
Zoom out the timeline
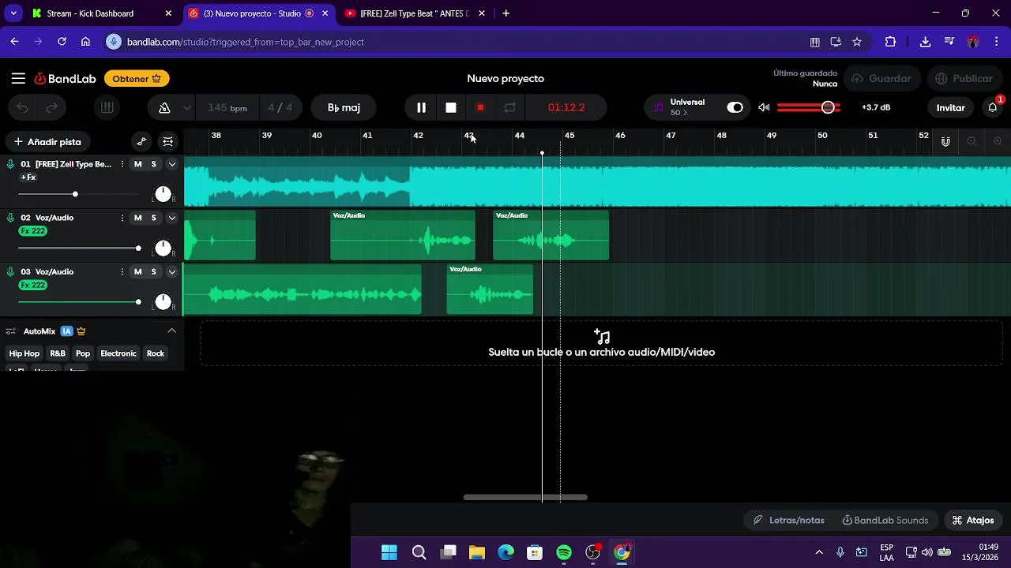pyautogui.click(x=972, y=142)
